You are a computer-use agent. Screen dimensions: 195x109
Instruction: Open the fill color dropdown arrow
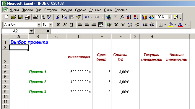coord(175,25)
